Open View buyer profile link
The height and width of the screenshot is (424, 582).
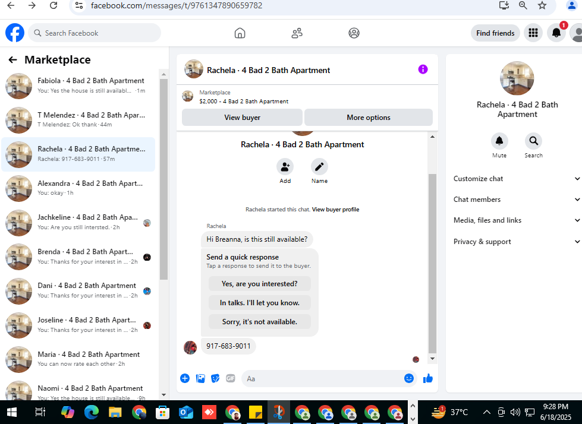[x=335, y=210]
